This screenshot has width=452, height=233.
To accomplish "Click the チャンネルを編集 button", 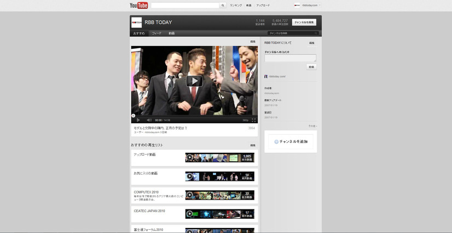I will point(304,22).
